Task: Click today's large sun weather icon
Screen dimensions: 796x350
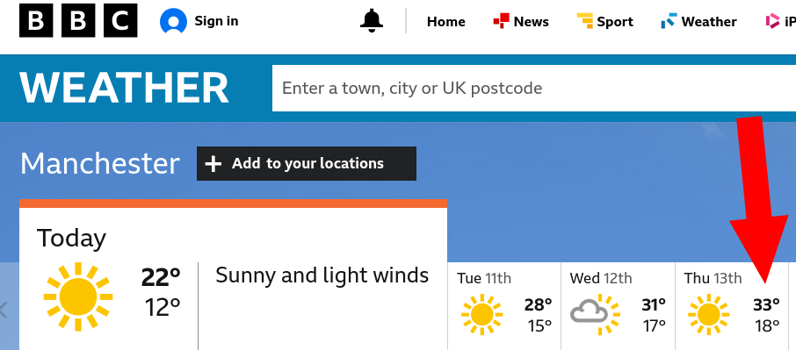Action: [78, 296]
